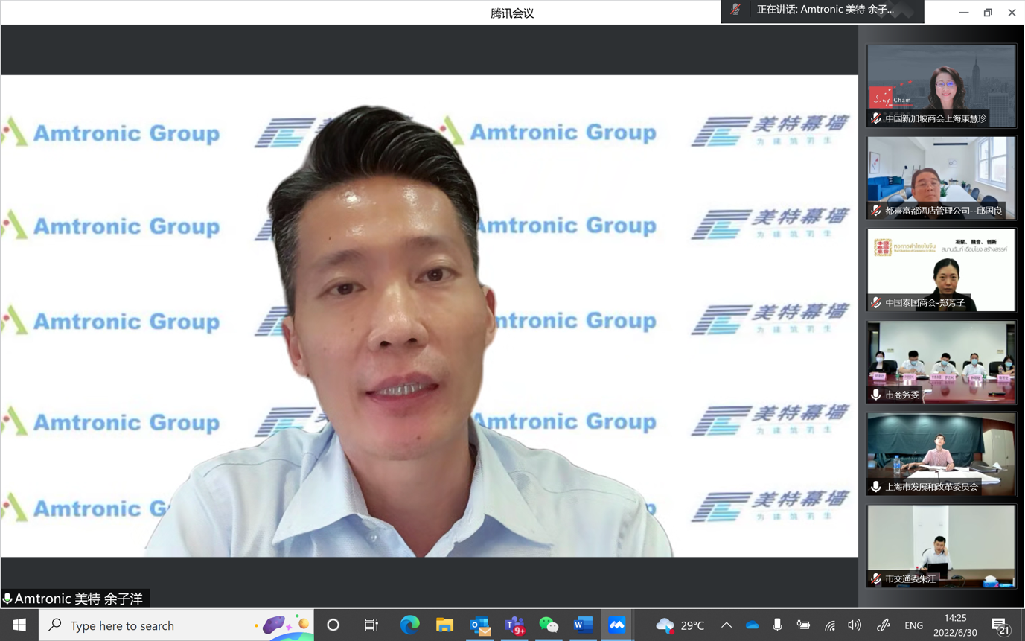This screenshot has height=641, width=1025.
Task: Open Outlook from the taskbar
Action: tap(479, 625)
